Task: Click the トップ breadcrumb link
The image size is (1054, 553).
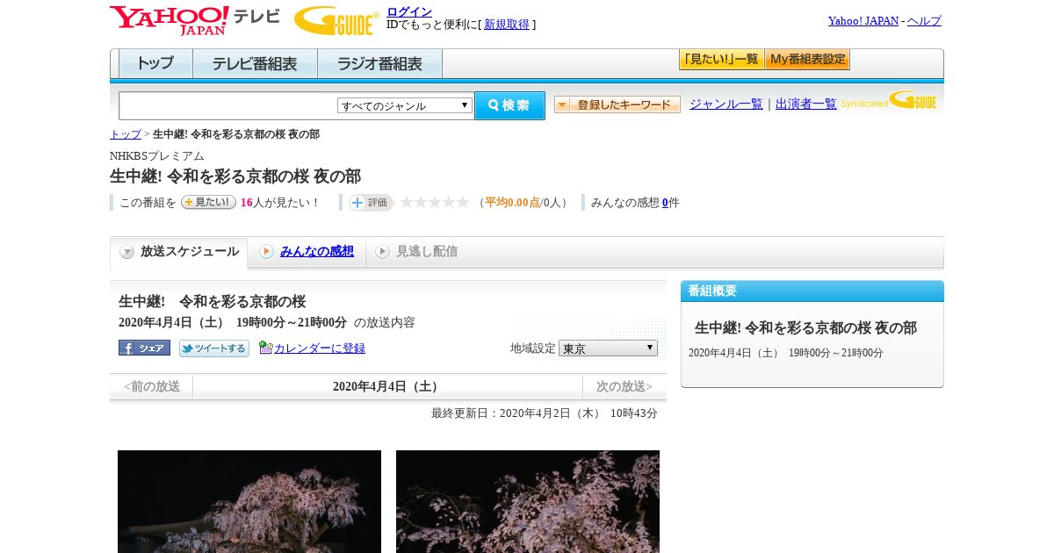Action: click(126, 134)
